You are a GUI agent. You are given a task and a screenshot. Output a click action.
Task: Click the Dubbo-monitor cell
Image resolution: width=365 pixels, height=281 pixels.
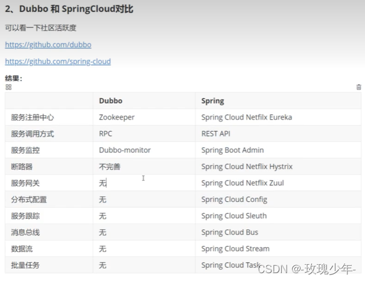tap(144, 150)
